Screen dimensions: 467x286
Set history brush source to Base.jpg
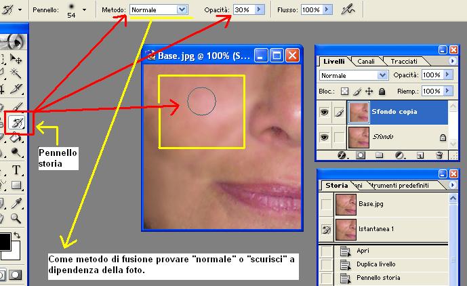326,203
